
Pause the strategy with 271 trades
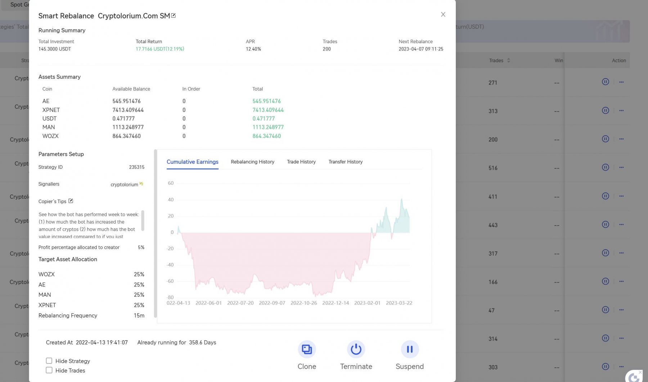point(605,82)
